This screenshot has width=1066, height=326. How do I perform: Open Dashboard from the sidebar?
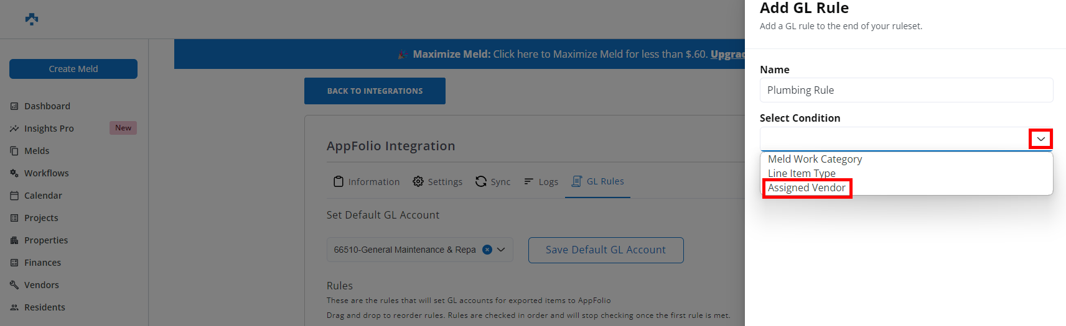(47, 106)
